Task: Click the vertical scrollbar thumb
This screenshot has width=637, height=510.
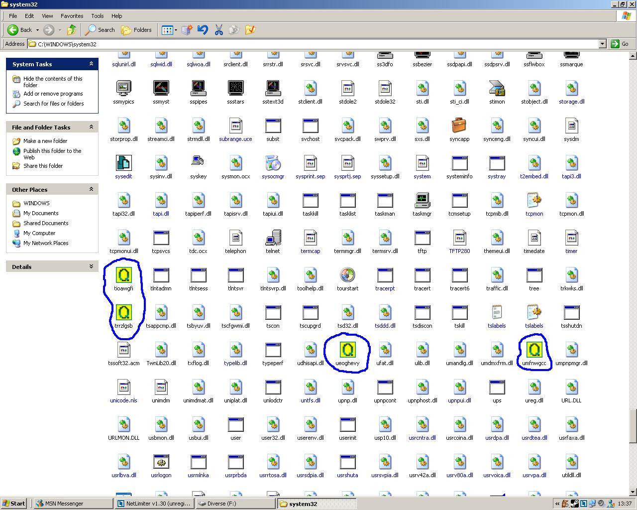Action: [x=633, y=426]
